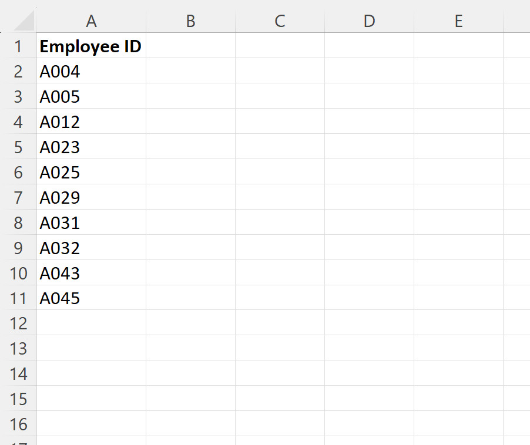The height and width of the screenshot is (445, 530).
Task: Click the Select All triangle corner button
Action: 21,21
